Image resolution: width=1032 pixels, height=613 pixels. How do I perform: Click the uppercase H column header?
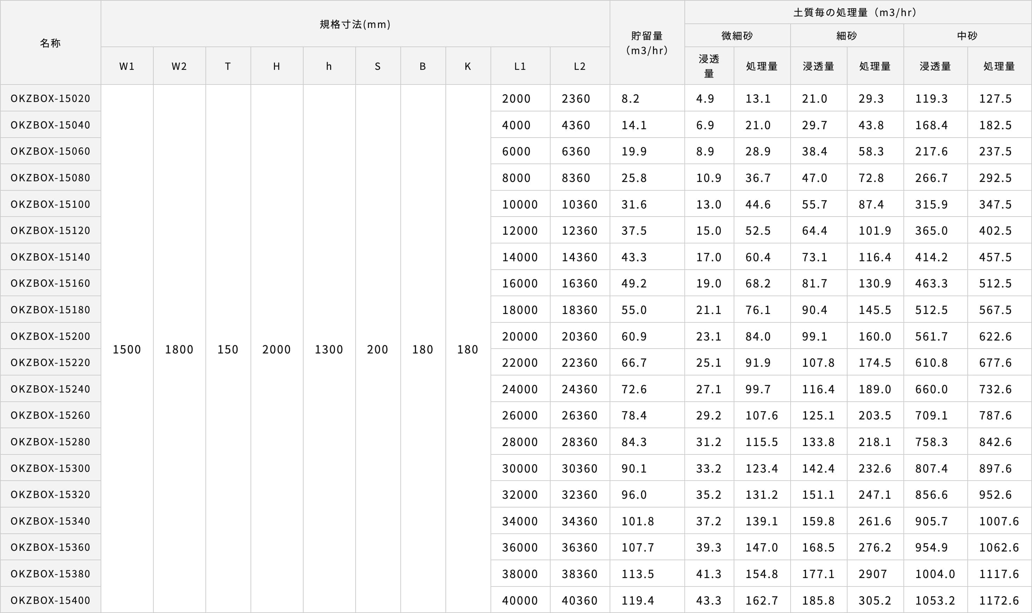pos(277,66)
